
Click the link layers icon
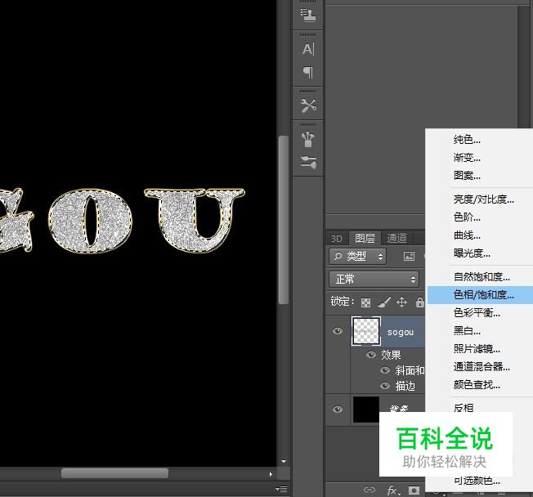(x=370, y=490)
